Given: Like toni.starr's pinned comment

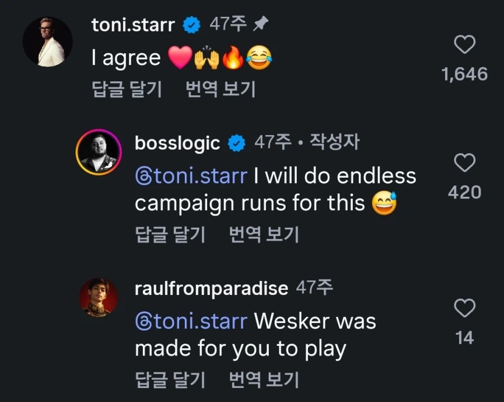Looking at the screenshot, I should (464, 45).
